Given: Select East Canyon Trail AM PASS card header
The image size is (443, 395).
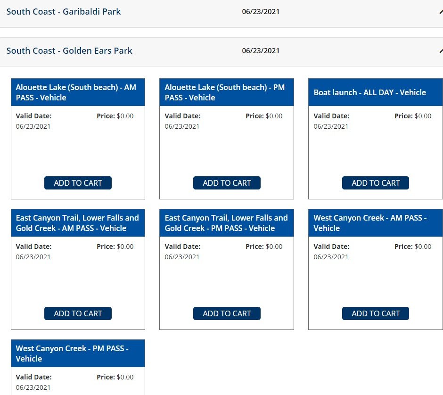Looking at the screenshot, I should tap(78, 223).
